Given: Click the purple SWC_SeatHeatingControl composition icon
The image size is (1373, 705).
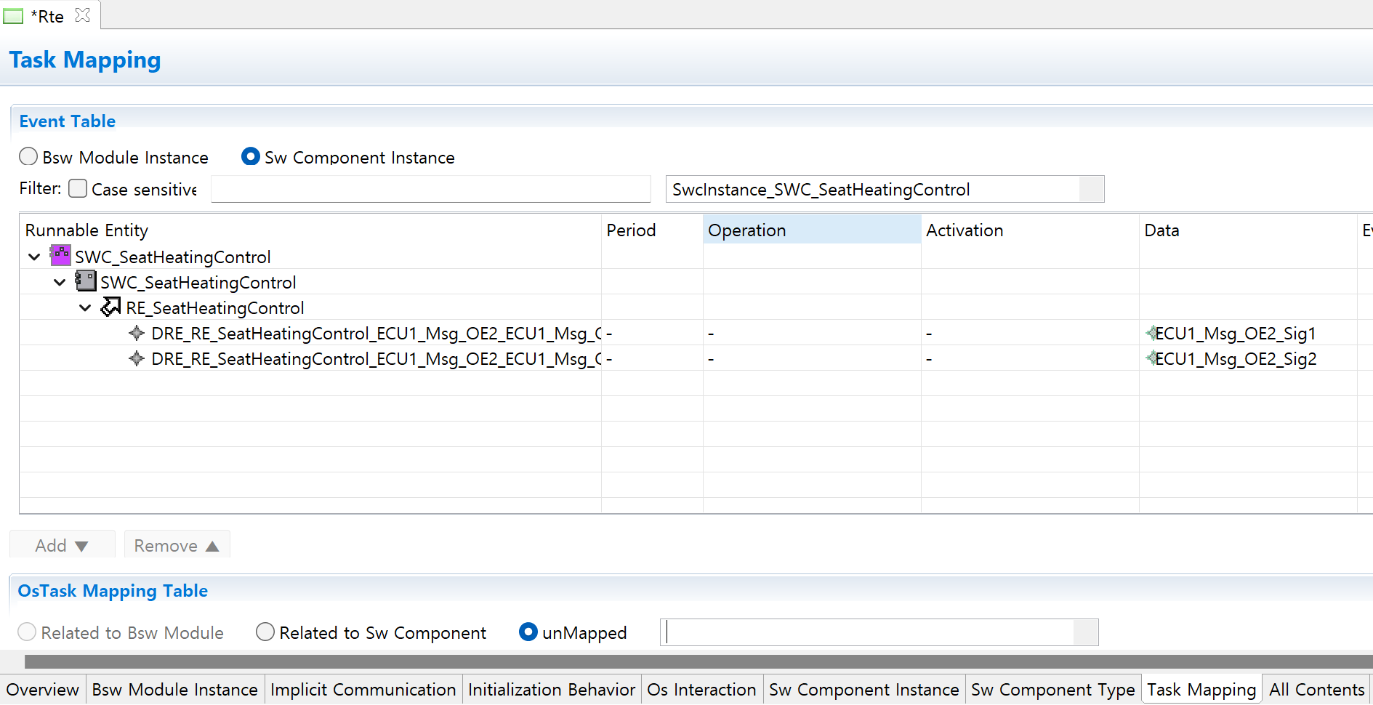Looking at the screenshot, I should (x=60, y=256).
